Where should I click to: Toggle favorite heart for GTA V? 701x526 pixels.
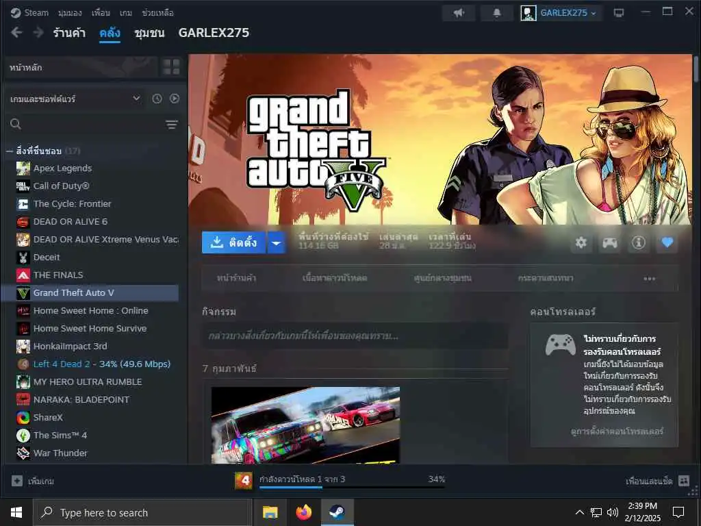(x=667, y=242)
